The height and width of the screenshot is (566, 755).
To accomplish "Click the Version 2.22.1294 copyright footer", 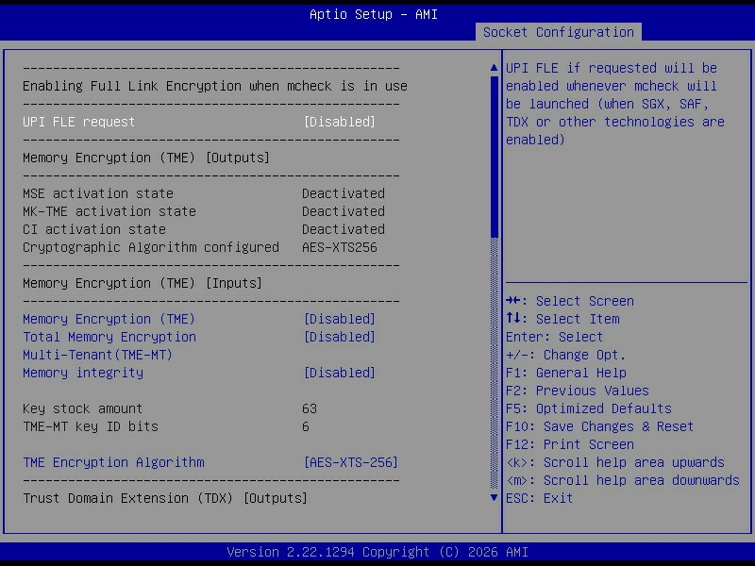I will (x=377, y=552).
